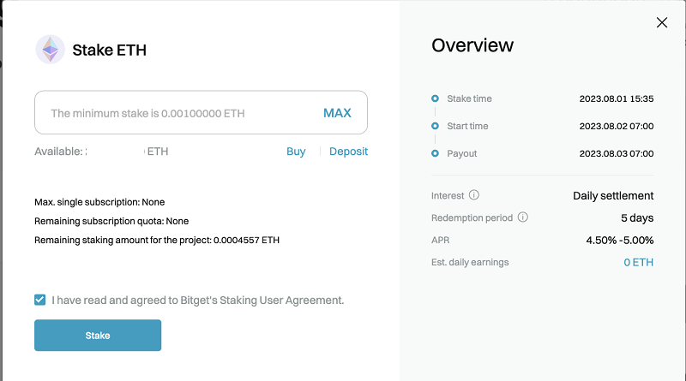This screenshot has height=381, width=686.
Task: Click the 'Daily settlement' interest value
Action: 613,196
